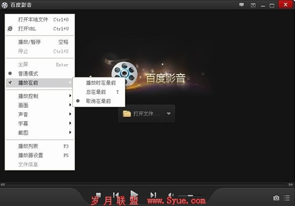Mute sound with the speaker icon

coord(171,195)
